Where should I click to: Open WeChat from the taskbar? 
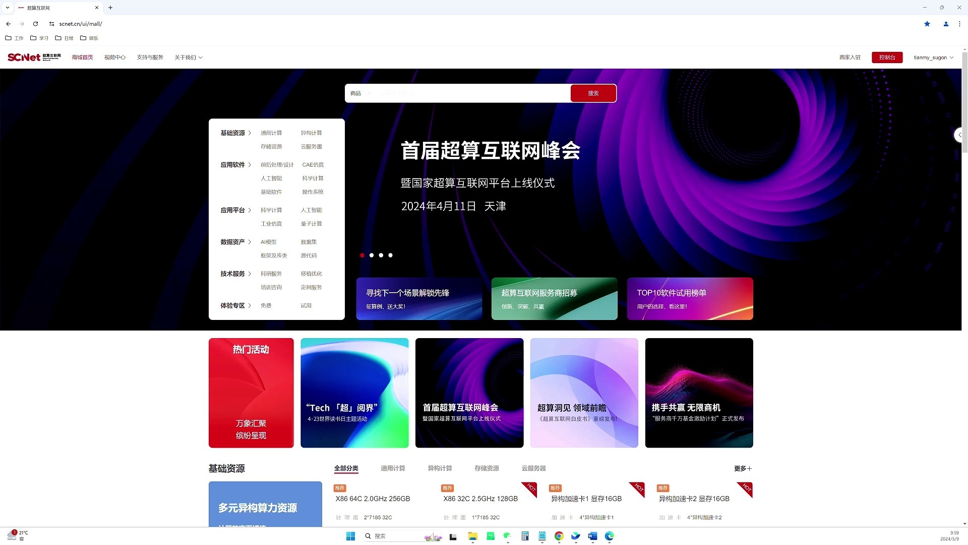coord(507,536)
